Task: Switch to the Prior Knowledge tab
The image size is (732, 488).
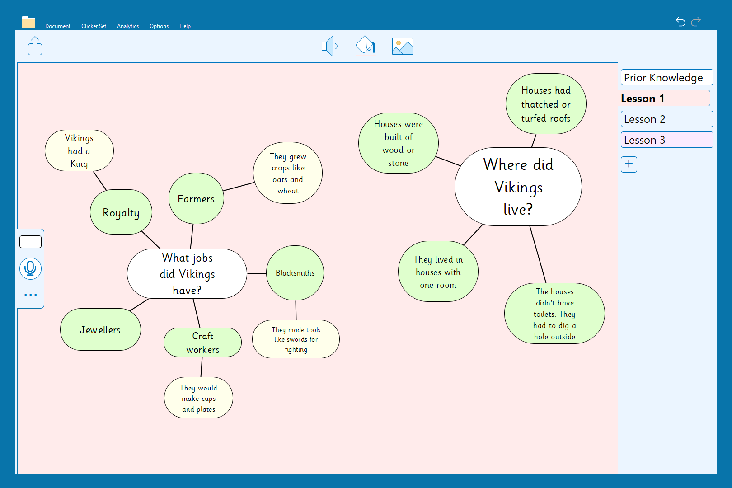Action: pos(666,77)
